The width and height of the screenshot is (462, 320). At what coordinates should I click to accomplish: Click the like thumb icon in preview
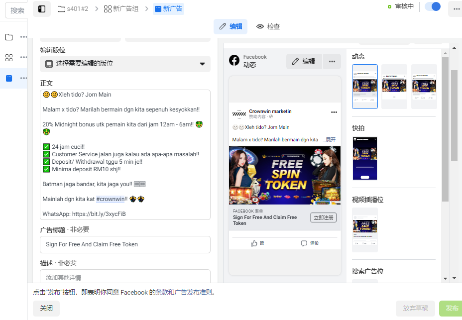coord(254,243)
